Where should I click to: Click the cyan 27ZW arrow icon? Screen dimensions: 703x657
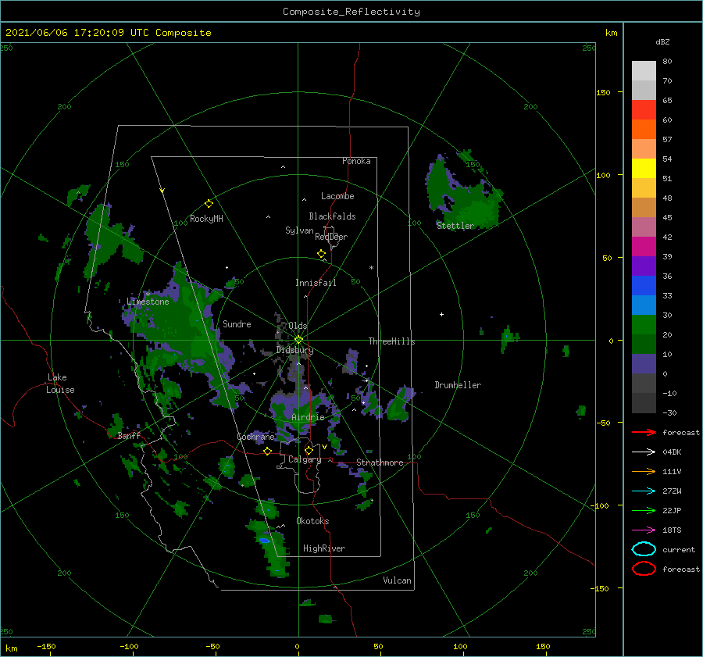tap(644, 491)
